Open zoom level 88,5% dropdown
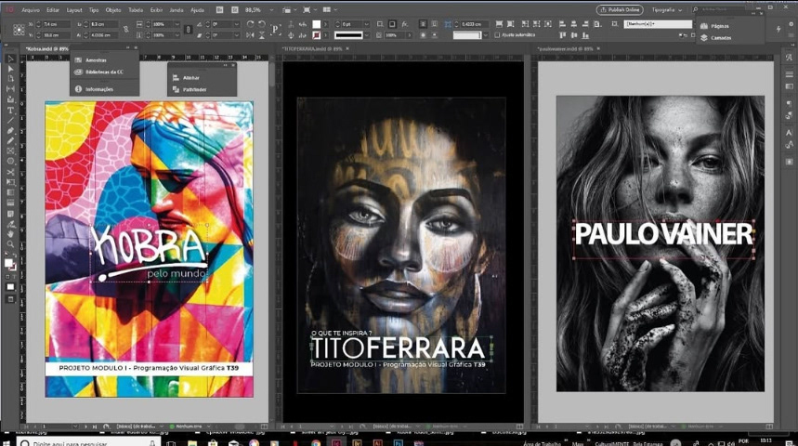 tap(271, 9)
